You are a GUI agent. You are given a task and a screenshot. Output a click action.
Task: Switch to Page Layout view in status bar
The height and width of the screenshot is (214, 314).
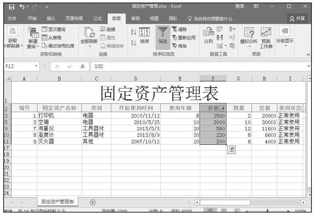point(224,211)
